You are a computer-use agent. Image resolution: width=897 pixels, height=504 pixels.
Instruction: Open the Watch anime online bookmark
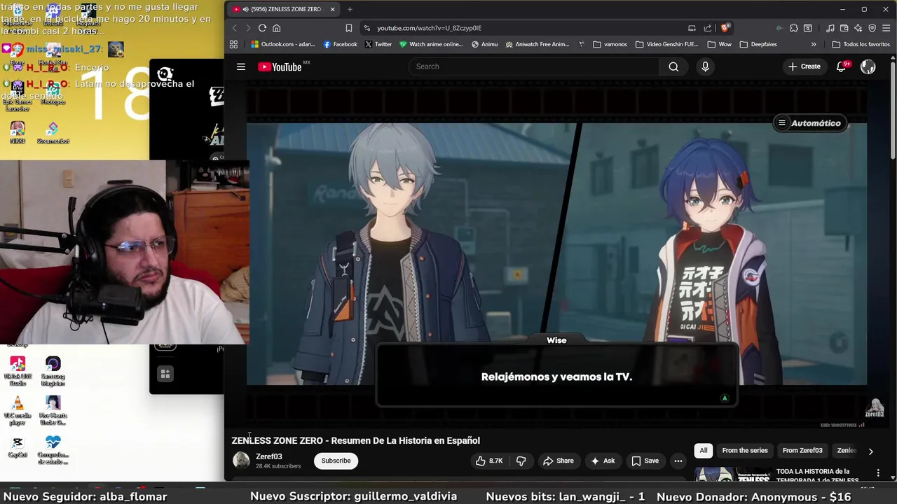(431, 44)
